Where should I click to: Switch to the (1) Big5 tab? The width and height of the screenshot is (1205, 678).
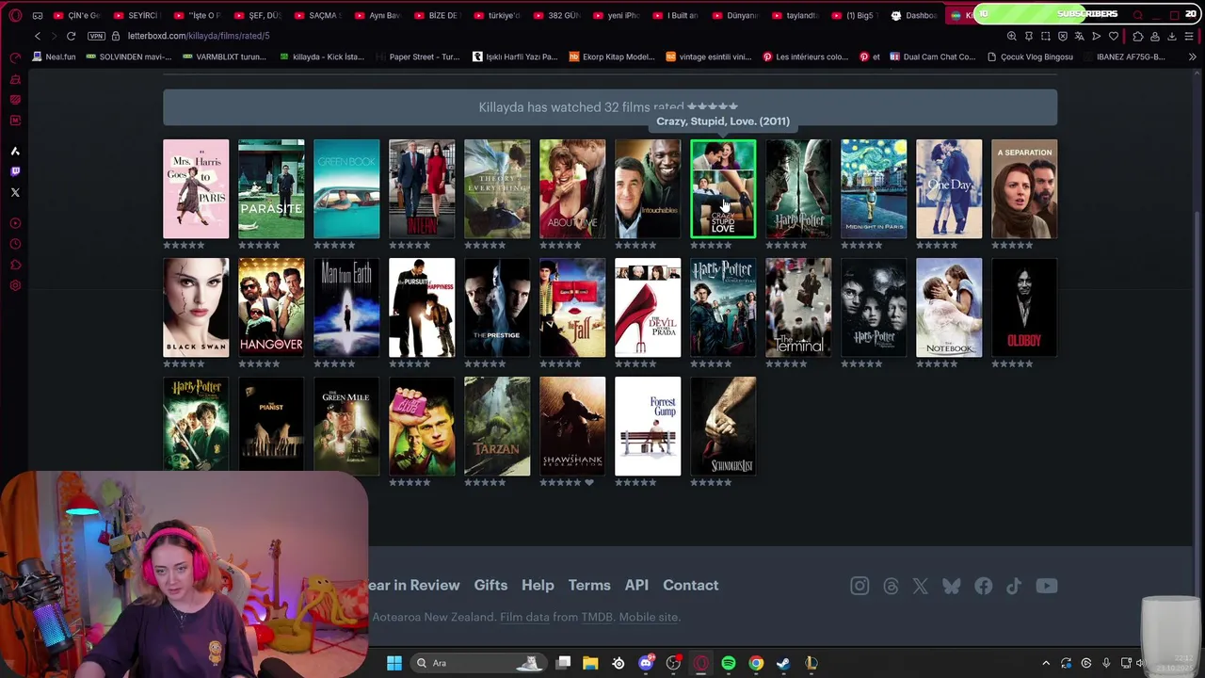[854, 15]
